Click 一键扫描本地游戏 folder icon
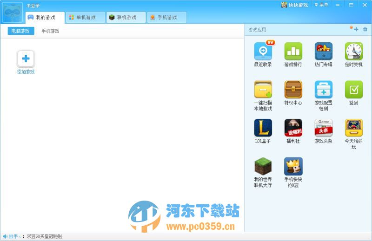372x241 pixels. click(x=263, y=90)
